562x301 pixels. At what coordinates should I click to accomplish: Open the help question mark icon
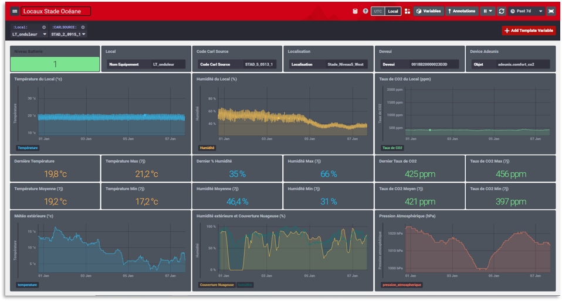[x=365, y=11]
